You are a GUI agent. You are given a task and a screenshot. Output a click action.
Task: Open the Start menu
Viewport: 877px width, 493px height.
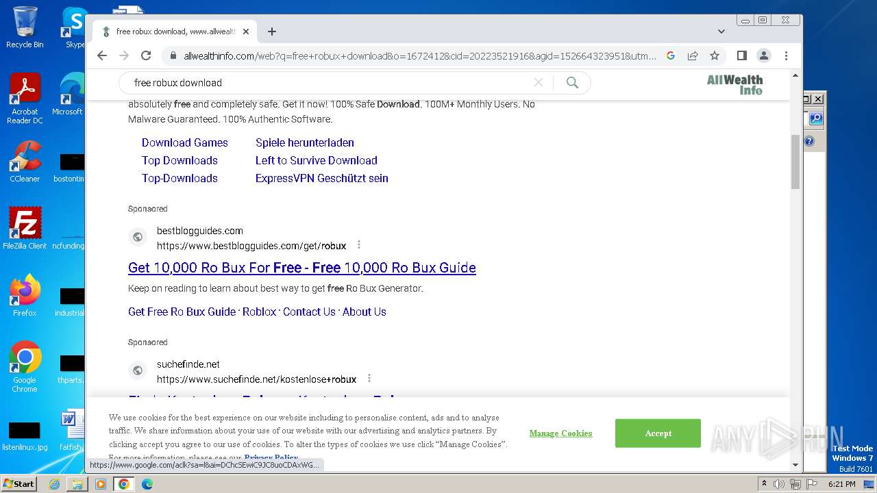pyautogui.click(x=18, y=483)
